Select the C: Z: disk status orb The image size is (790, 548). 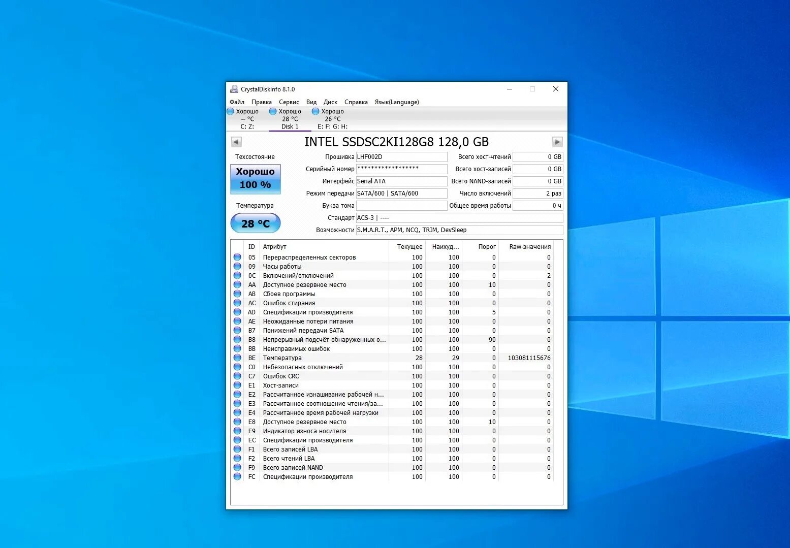(x=231, y=111)
